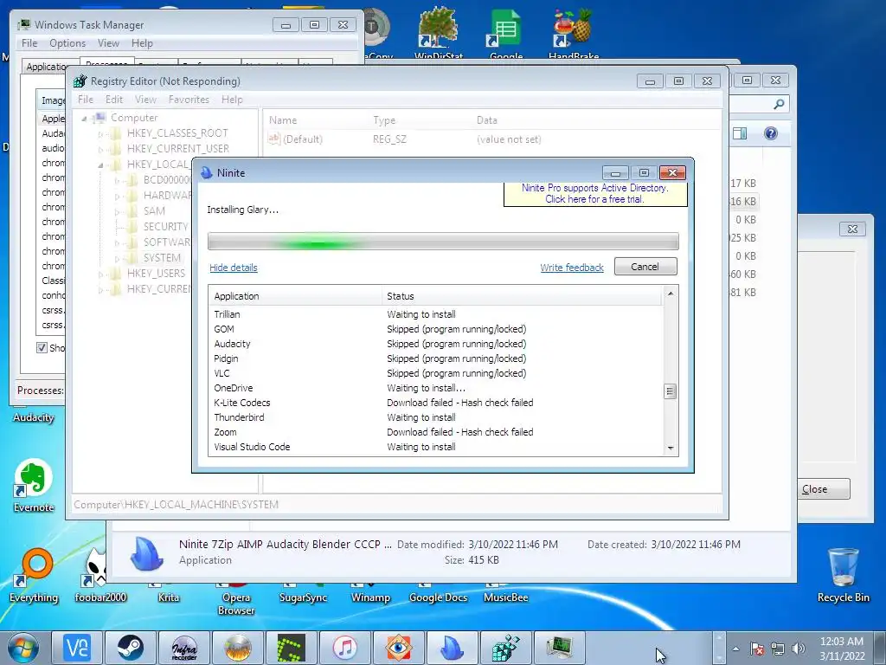Viewport: 886px width, 665px height.
Task: Click the Hide details link
Action: pyautogui.click(x=234, y=268)
